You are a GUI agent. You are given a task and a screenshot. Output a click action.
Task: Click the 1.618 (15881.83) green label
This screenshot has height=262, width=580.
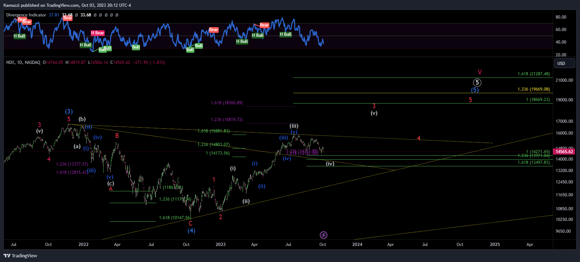[213, 131]
